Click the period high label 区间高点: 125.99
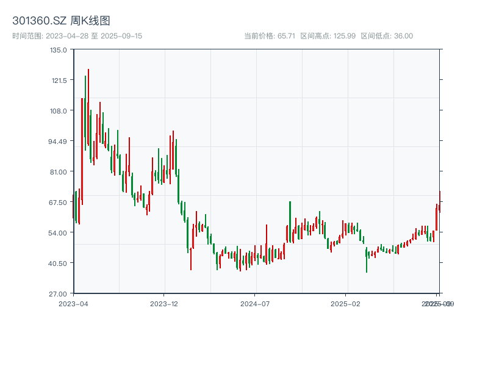Viewport: 488px width, 366px height. (x=328, y=36)
